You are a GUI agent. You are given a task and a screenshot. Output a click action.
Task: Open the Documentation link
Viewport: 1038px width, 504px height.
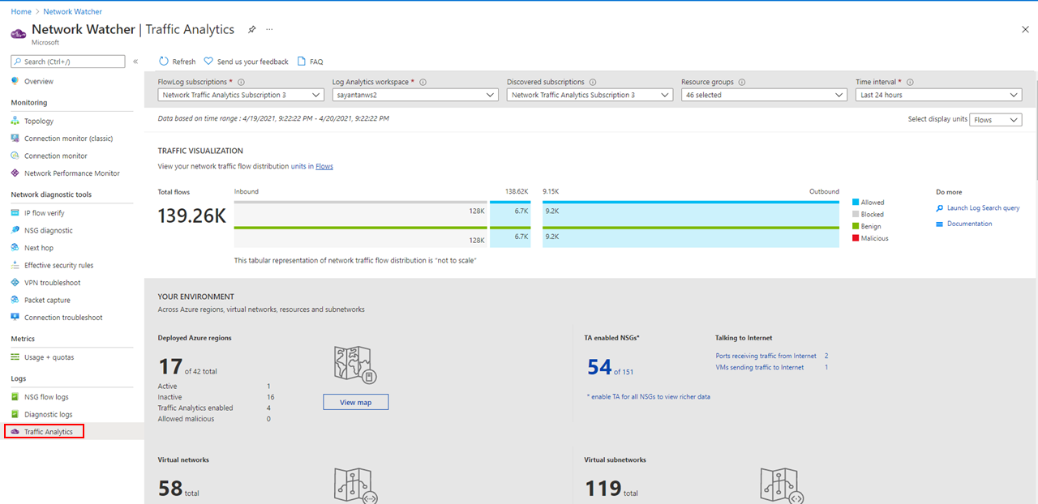pyautogui.click(x=969, y=224)
